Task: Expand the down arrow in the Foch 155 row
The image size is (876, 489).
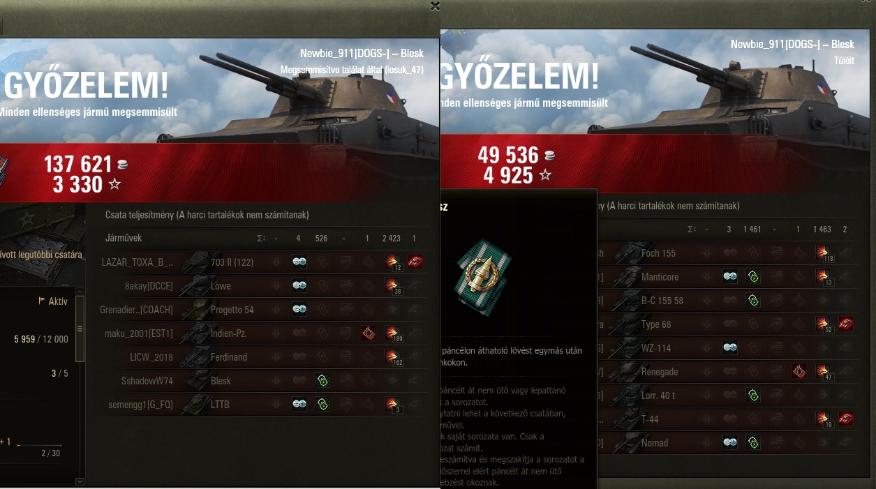Action: (x=706, y=253)
